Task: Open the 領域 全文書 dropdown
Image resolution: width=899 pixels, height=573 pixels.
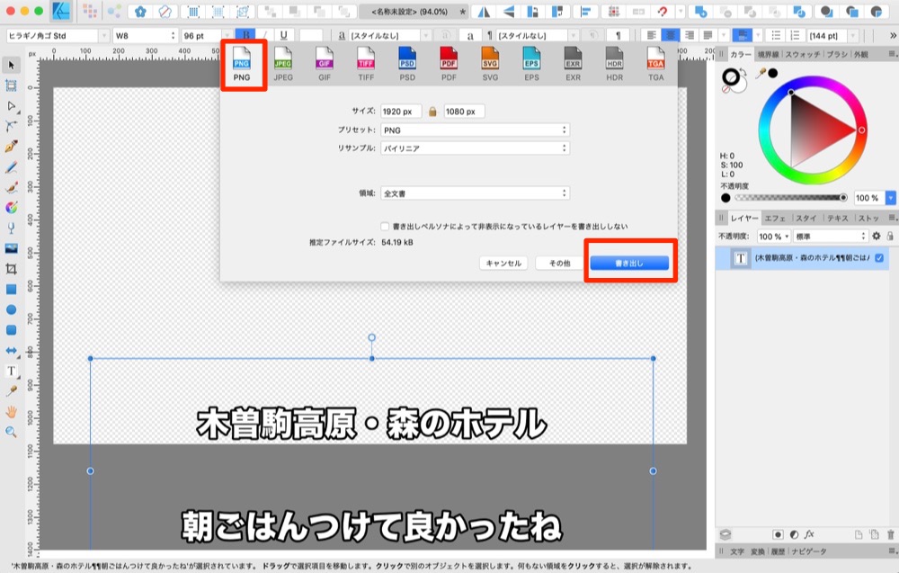Action: click(x=475, y=193)
